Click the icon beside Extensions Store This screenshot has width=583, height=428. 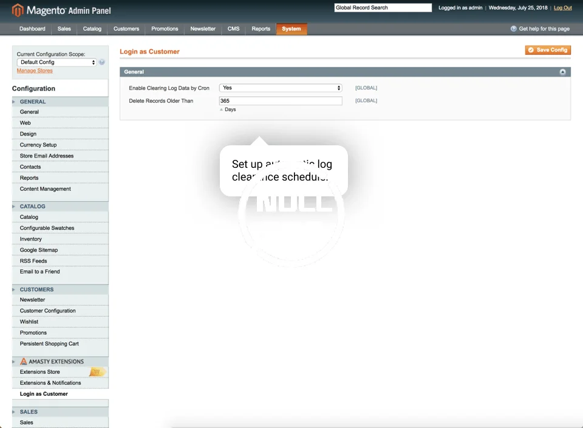[x=97, y=372]
